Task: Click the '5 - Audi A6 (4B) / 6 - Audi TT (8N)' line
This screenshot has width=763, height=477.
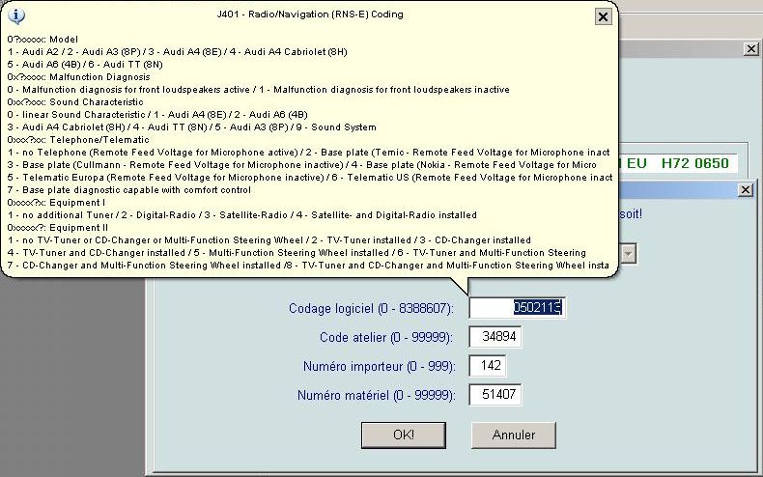Action: pos(85,65)
